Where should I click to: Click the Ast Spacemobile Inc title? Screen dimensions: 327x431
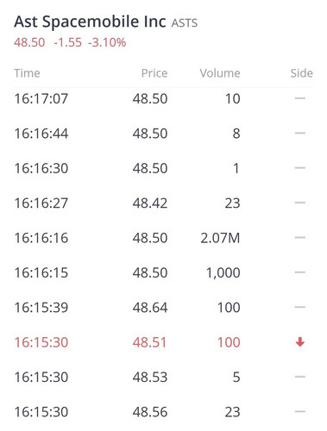(90, 22)
